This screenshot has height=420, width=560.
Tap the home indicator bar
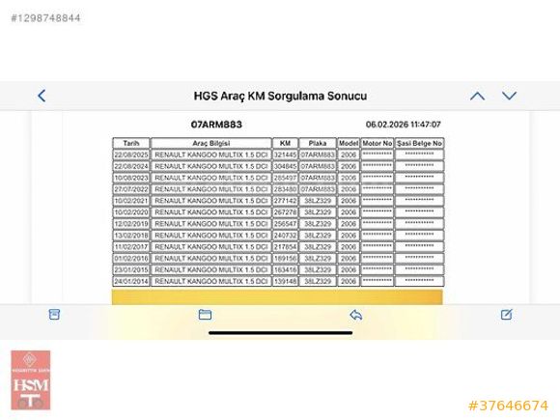click(x=281, y=333)
